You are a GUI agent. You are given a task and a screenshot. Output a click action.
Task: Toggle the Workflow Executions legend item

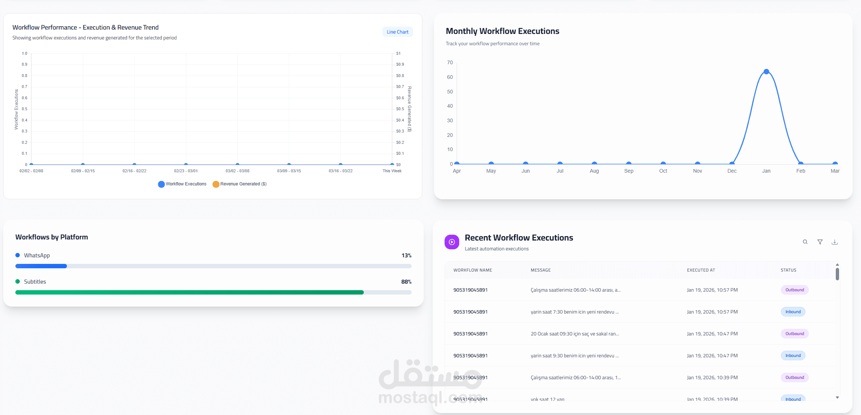pos(182,184)
